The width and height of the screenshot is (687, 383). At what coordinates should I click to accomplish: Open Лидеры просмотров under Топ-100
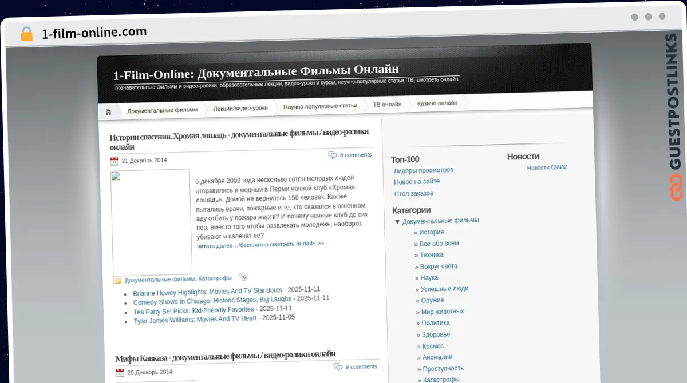tap(424, 170)
